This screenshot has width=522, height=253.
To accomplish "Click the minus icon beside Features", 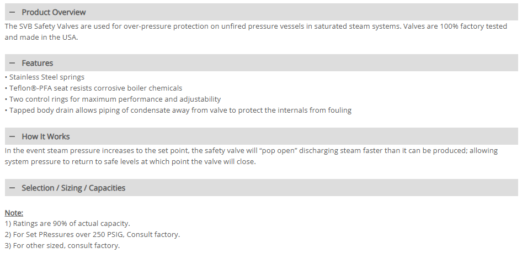I will pyautogui.click(x=12, y=63).
